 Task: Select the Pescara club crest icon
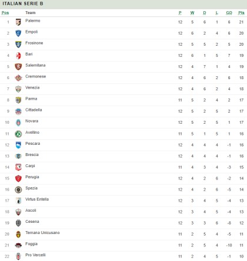[x=18, y=145]
